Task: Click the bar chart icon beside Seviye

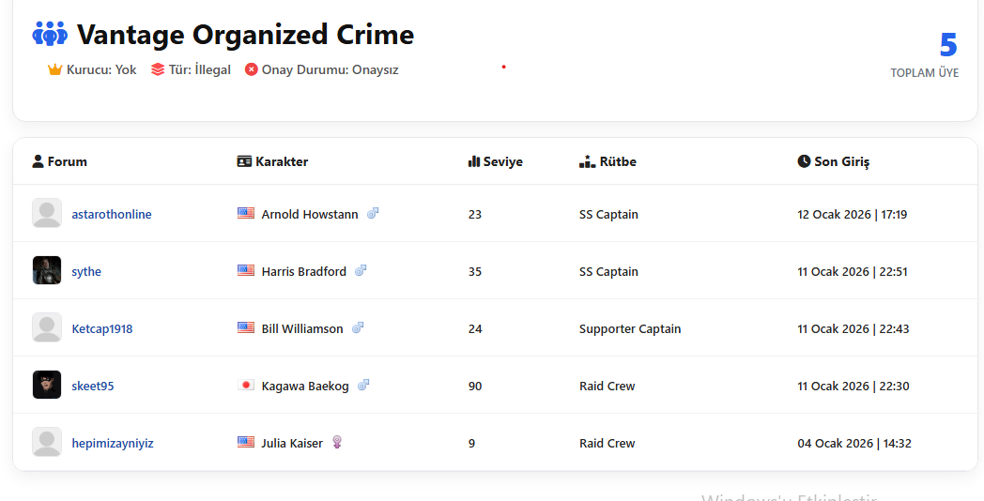Action: [x=474, y=161]
